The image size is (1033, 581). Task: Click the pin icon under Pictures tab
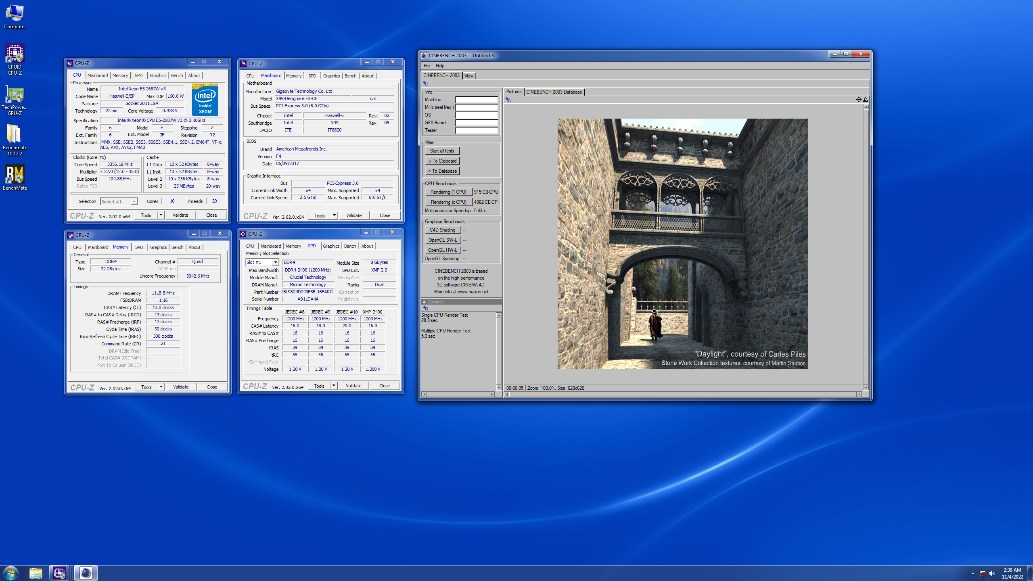tap(508, 99)
